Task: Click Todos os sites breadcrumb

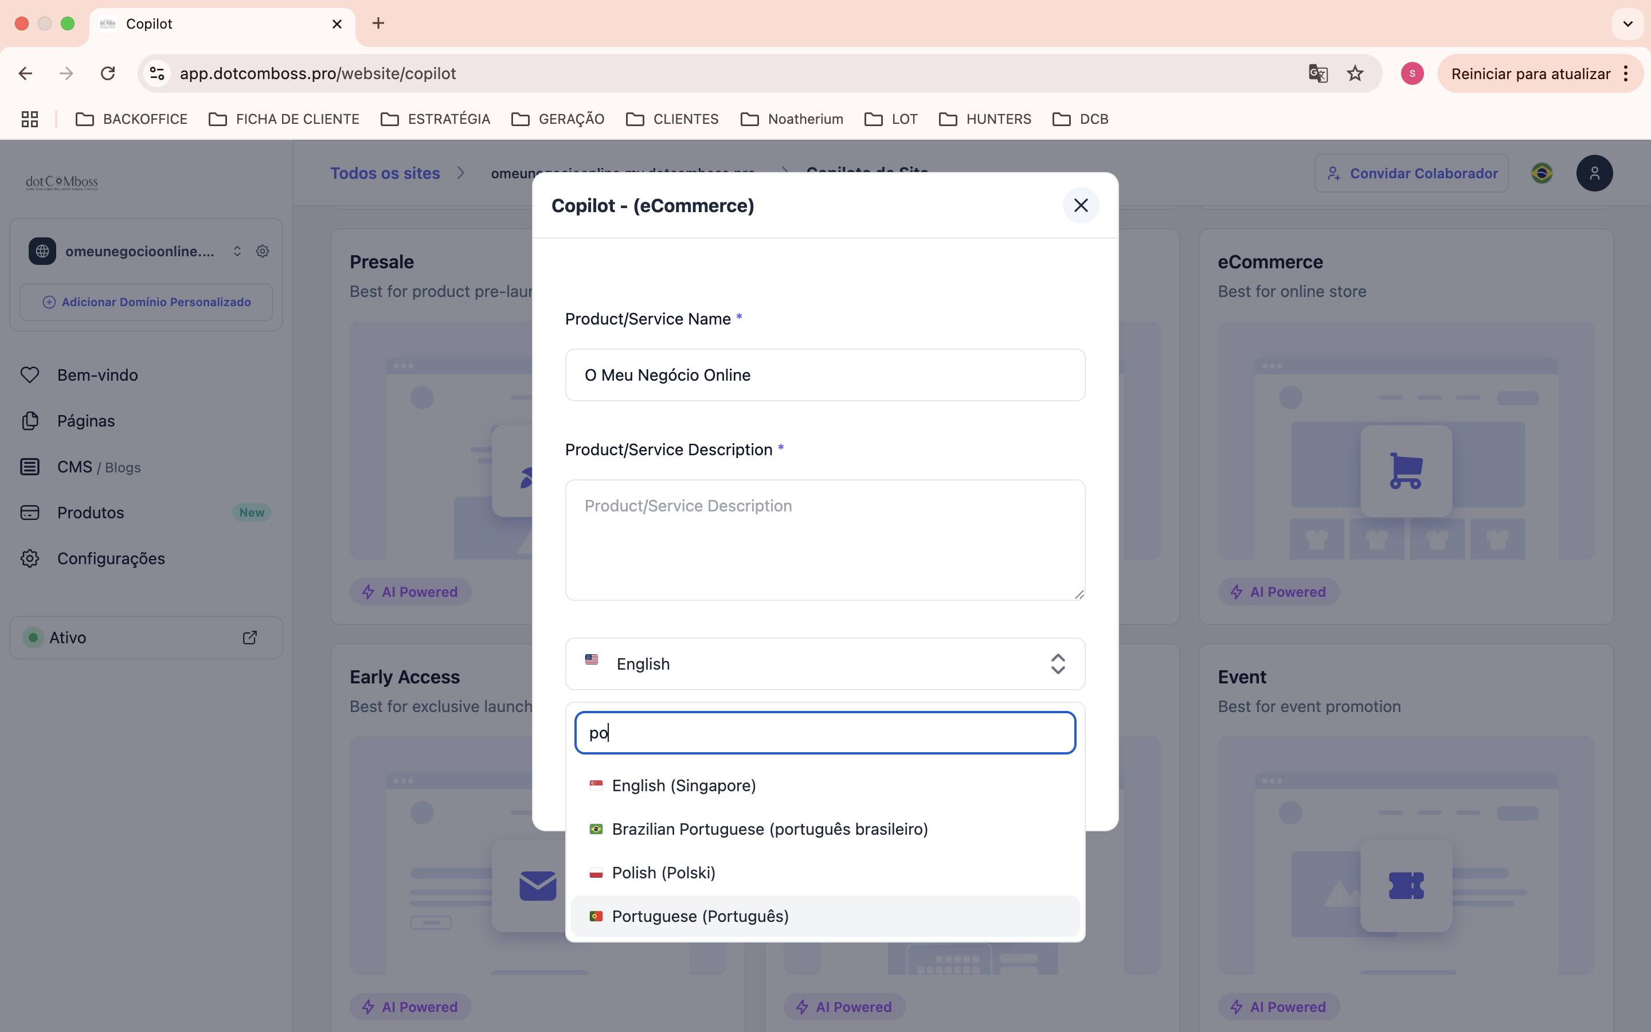Action: 385,173
